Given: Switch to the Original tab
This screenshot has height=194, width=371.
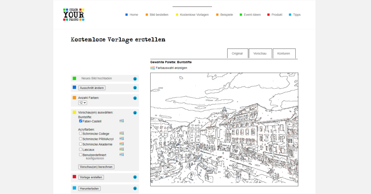Looking at the screenshot, I should pyautogui.click(x=238, y=53).
